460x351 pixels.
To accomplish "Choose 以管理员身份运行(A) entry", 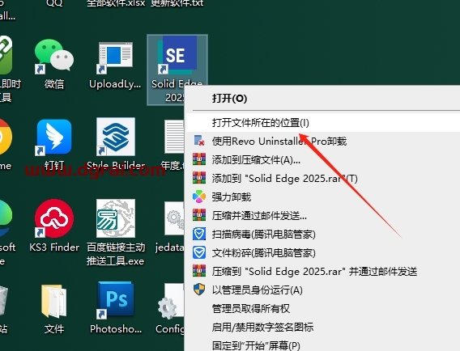I will click(x=323, y=290).
